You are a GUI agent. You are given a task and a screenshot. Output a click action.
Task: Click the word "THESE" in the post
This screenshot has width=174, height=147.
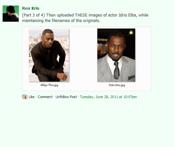(81, 15)
